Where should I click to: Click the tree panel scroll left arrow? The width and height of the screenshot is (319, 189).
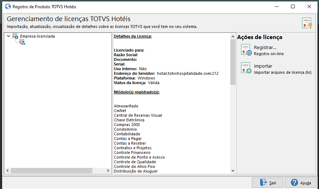coord(8,170)
